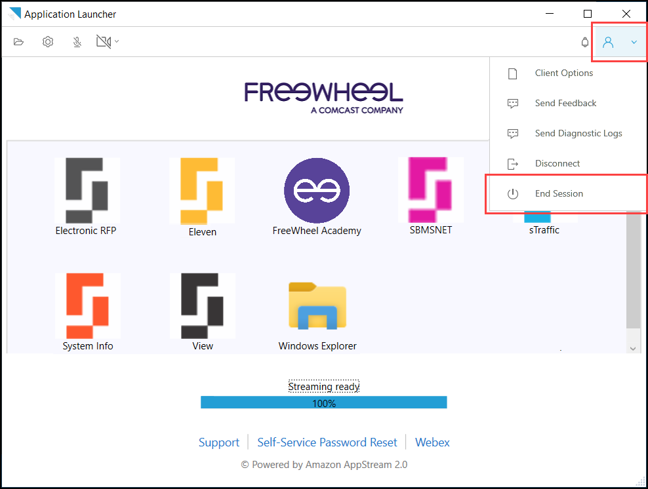The width and height of the screenshot is (648, 489).
Task: Open the System Info application
Action: [x=87, y=305]
